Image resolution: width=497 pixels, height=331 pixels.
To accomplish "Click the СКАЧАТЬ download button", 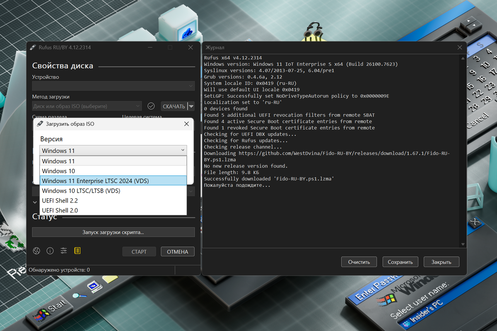I will pos(174,106).
